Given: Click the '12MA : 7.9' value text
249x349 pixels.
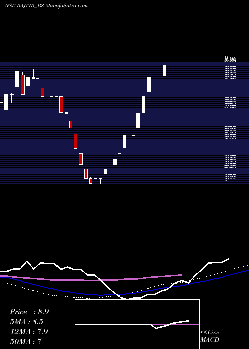Looking at the screenshot, I should tap(29, 331).
